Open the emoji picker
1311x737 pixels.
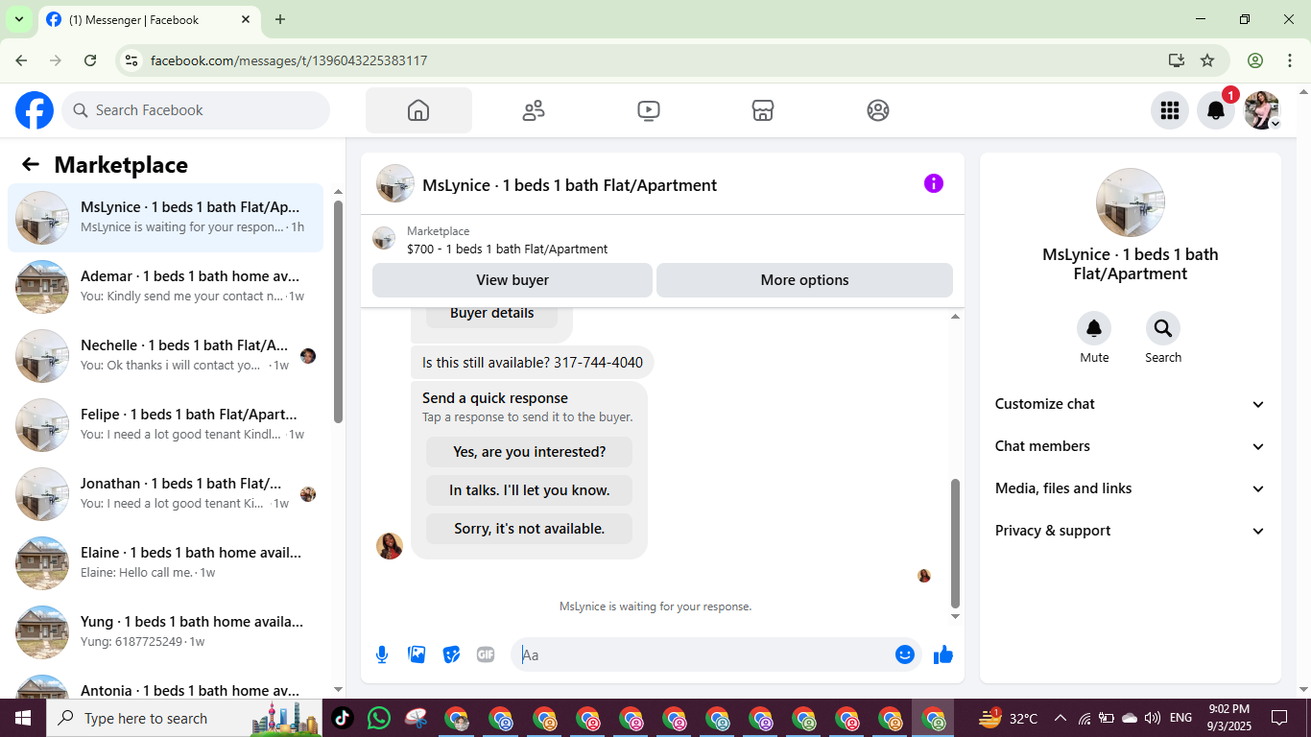pyautogui.click(x=904, y=654)
